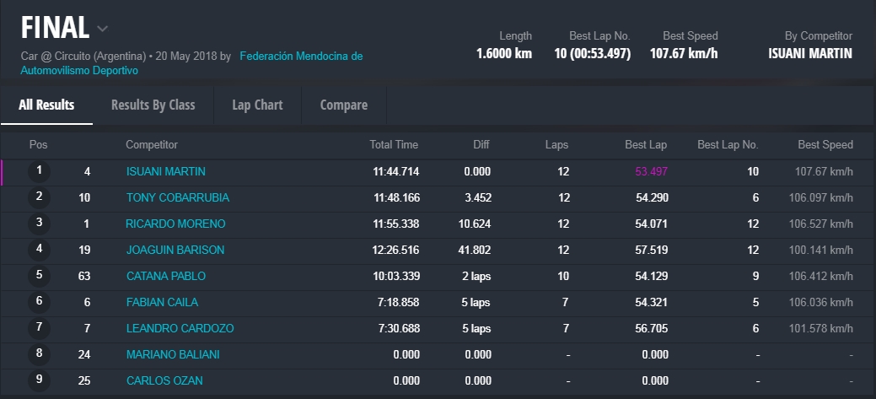Click the Best Lap column header
This screenshot has width=876, height=399.
(x=646, y=145)
